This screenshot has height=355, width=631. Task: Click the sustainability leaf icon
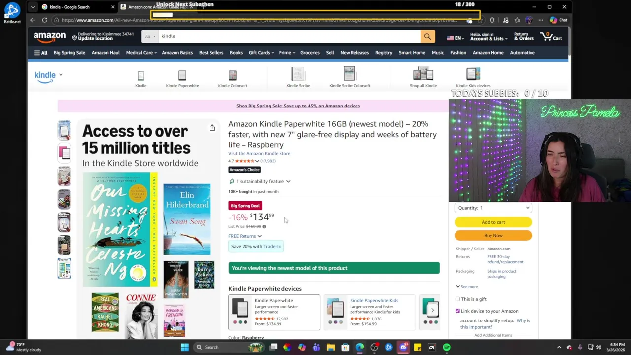pyautogui.click(x=232, y=181)
